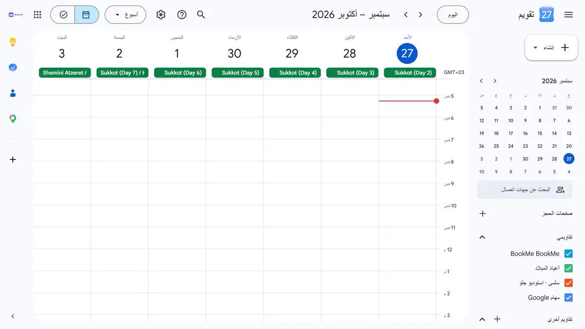Select date 15 in mini calendar

(x=540, y=133)
